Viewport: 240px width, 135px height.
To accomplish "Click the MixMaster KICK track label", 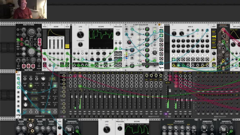I will tap(84, 73).
